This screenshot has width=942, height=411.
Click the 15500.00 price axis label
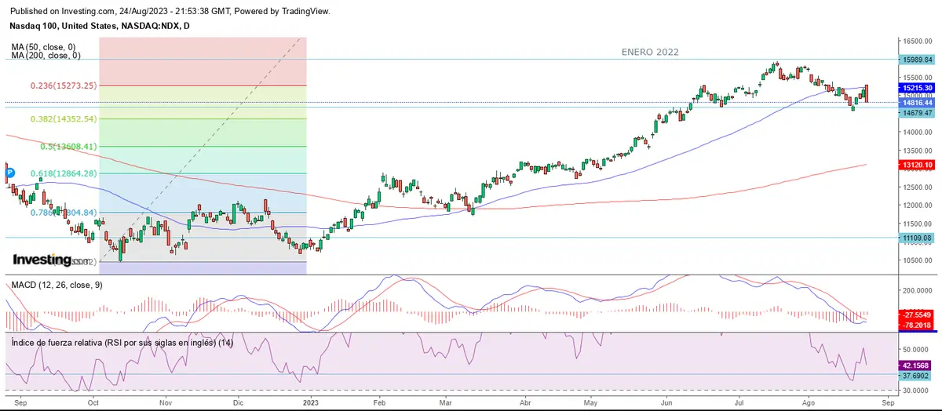[x=918, y=78]
